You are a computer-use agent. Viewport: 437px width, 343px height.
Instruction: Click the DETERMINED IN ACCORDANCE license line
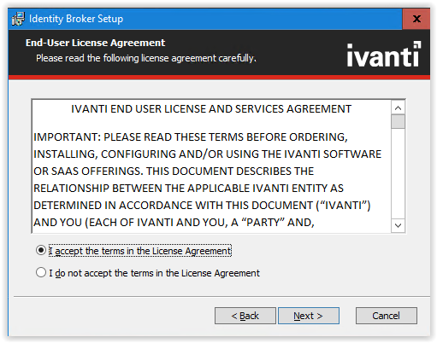pos(202,206)
